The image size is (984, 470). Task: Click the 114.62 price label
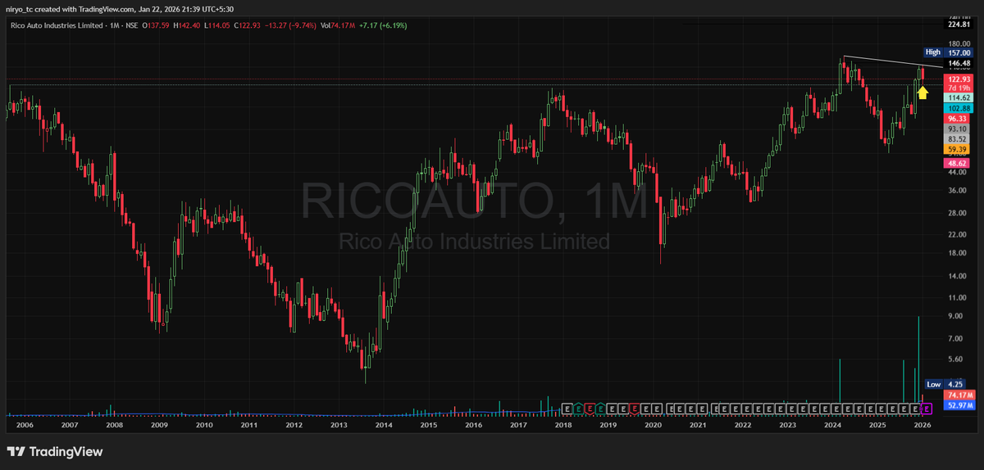pos(959,97)
